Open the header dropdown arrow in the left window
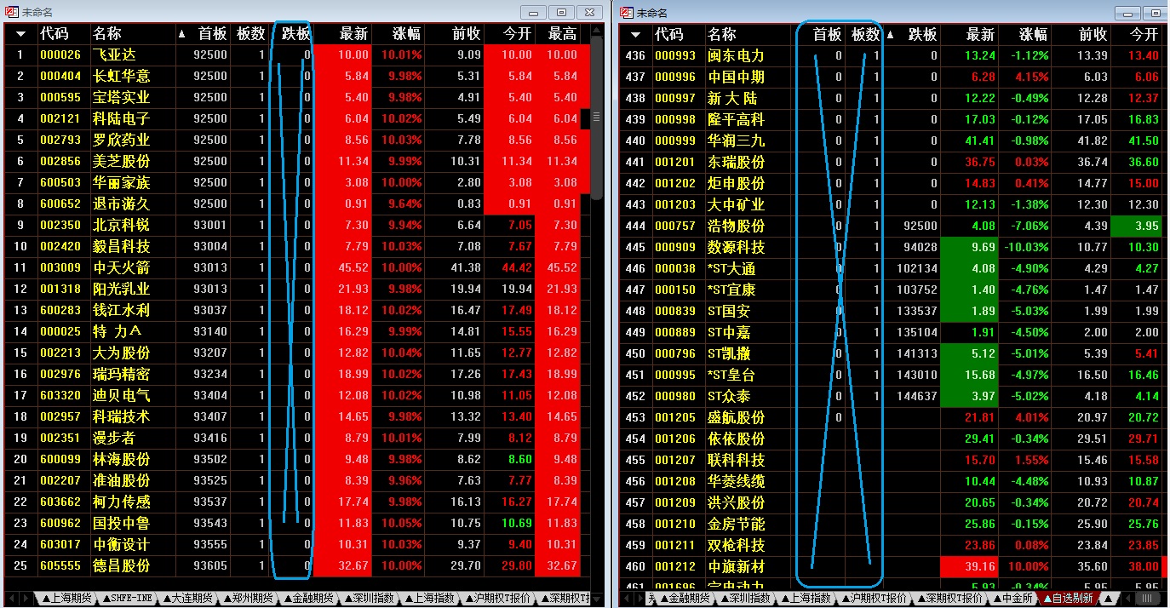Viewport: 1170px width, 608px height. click(20, 34)
